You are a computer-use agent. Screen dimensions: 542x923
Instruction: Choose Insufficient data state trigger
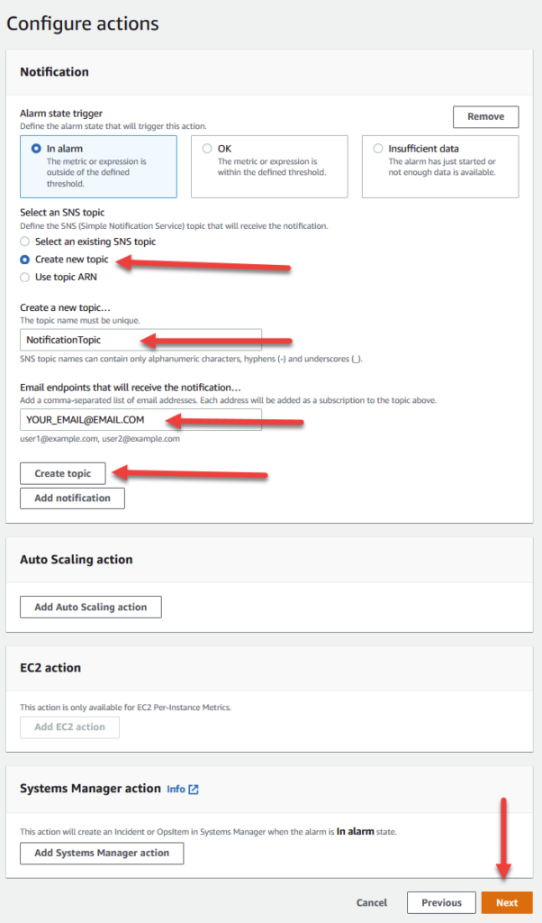(378, 149)
